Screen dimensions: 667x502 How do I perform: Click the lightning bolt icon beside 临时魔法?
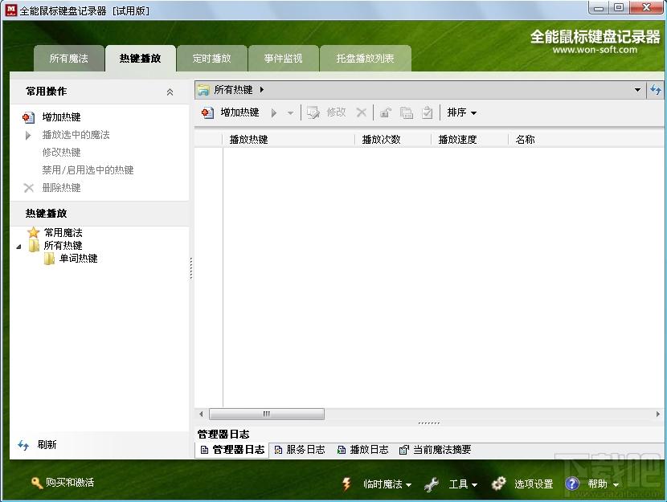click(x=346, y=484)
